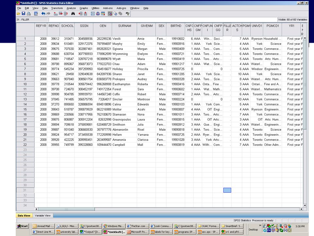Open the File menu
This screenshot has height=236, width=314.
tap(19, 8)
